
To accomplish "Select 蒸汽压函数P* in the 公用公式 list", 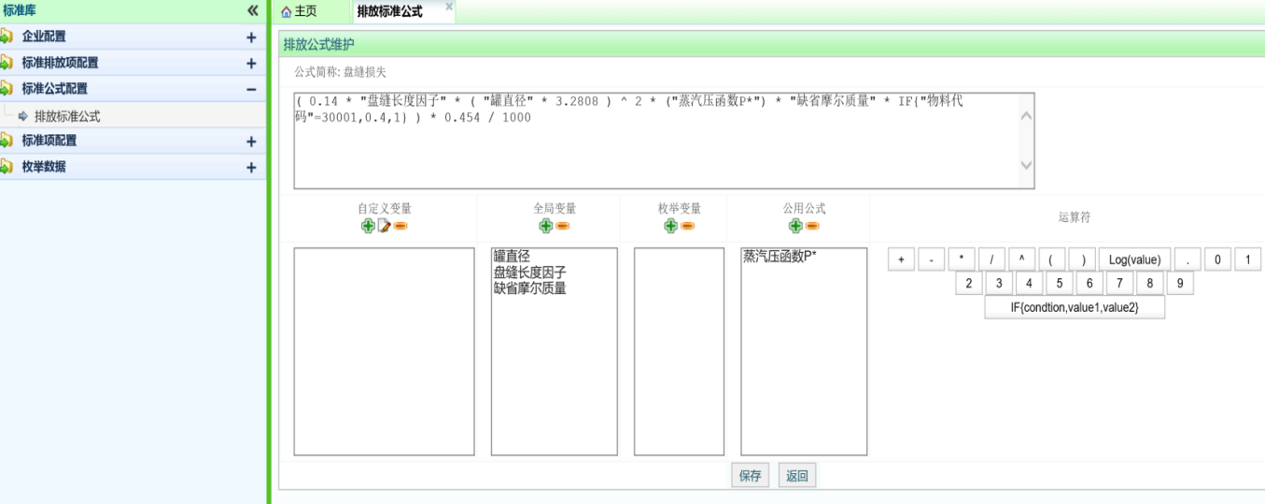I will click(780, 256).
